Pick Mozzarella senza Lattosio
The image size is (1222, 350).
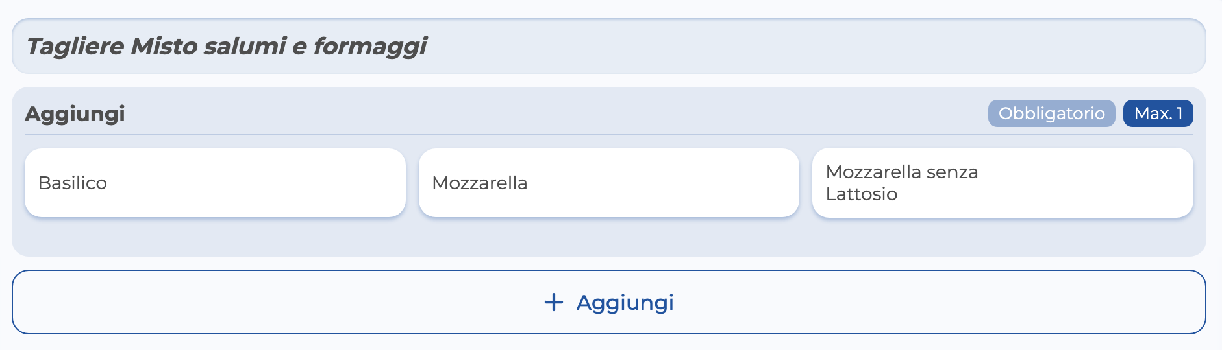[x=1002, y=183]
